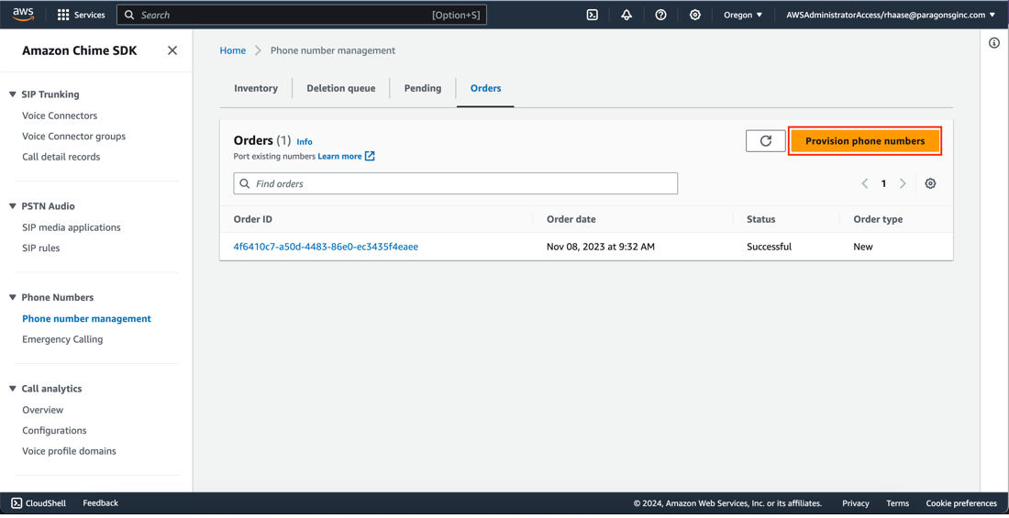Open the AWS home logo
Screen dimensions: 1009x518
point(23,15)
